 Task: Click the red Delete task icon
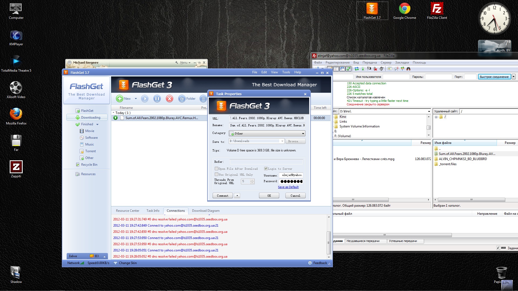pyautogui.click(x=169, y=99)
